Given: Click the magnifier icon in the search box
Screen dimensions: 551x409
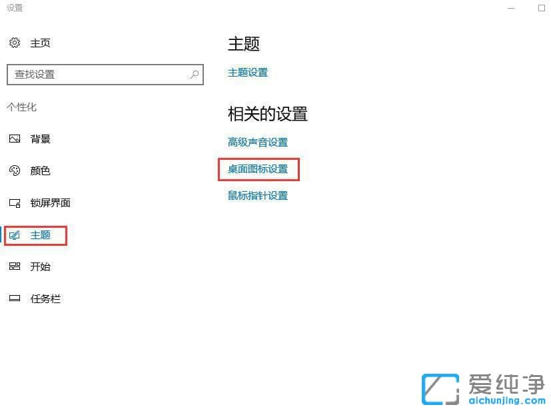Looking at the screenshot, I should coord(193,74).
